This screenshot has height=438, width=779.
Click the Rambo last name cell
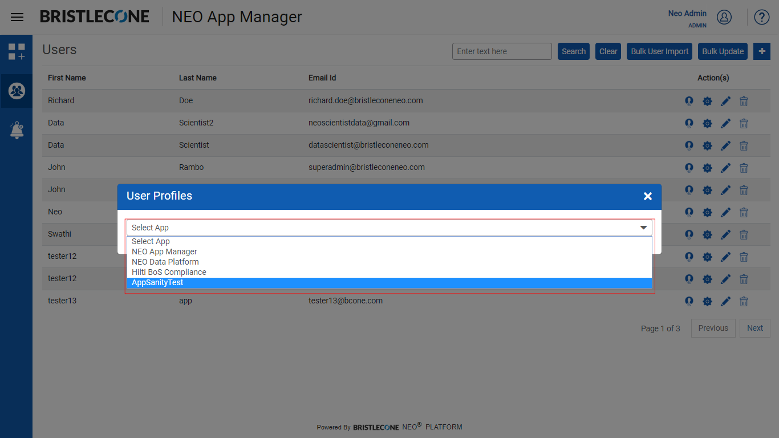click(x=191, y=167)
